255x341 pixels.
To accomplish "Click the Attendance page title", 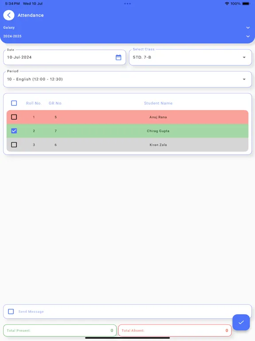I will [x=31, y=15].
